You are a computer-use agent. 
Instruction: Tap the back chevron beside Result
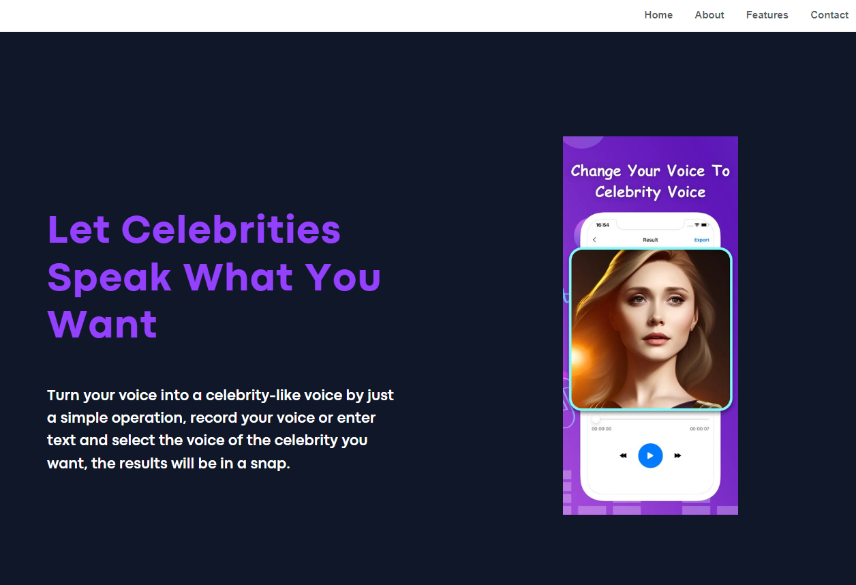point(594,240)
